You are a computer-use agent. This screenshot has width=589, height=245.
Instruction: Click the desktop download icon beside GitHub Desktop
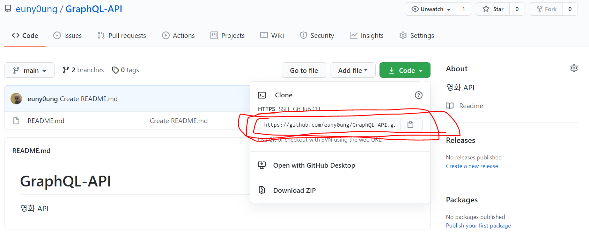click(x=262, y=165)
